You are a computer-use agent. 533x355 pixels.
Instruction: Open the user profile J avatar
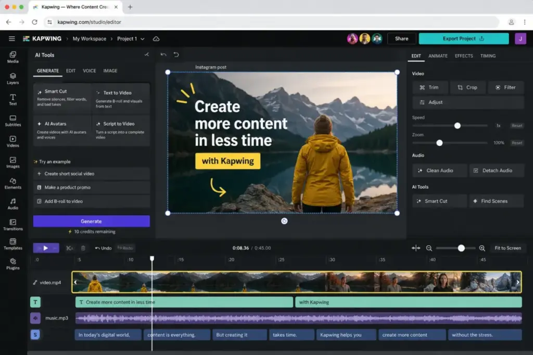520,38
